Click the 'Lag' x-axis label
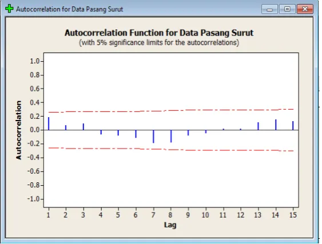322x244 pixels. [x=170, y=225]
